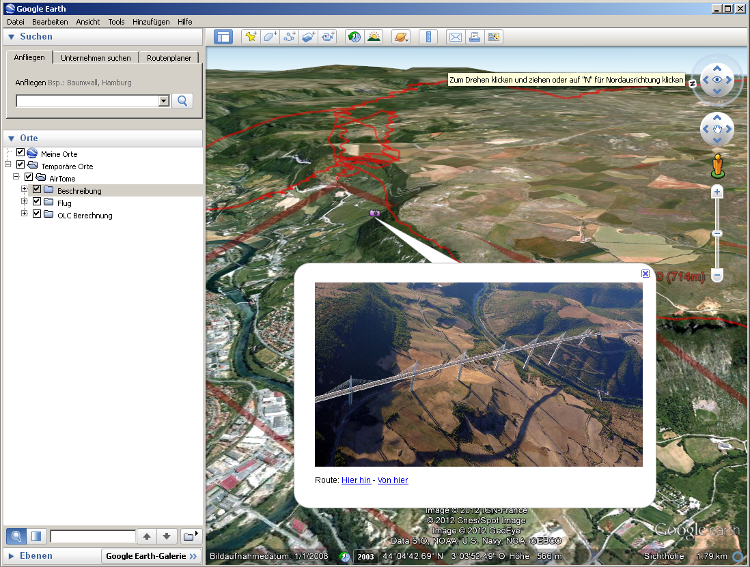750x567 pixels.
Task: Uncheck the Meine Orte checkbox
Action: pyautogui.click(x=20, y=152)
